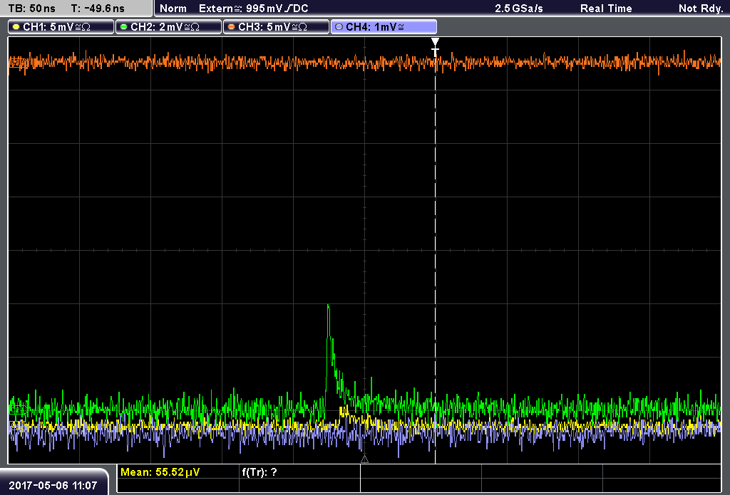This screenshot has width=730, height=495.
Task: Click the TB: 50 ns timebase readout
Action: pos(31,9)
